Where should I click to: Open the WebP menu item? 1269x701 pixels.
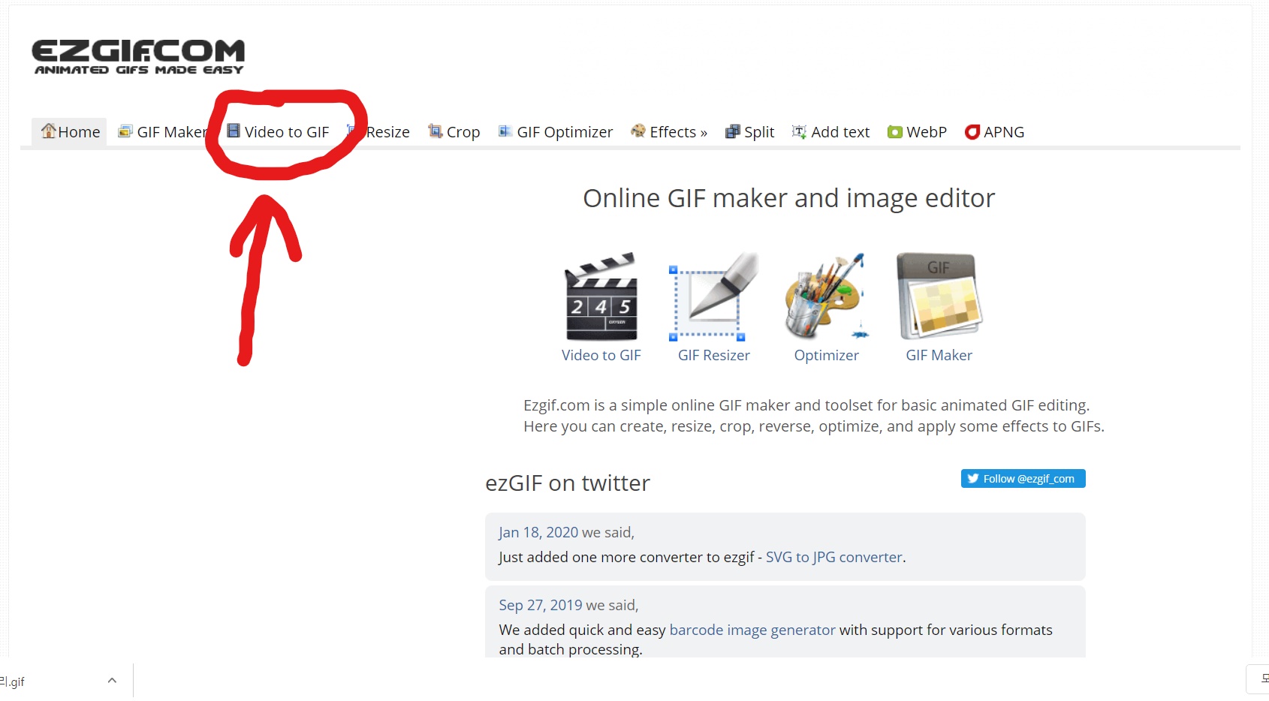tap(918, 132)
